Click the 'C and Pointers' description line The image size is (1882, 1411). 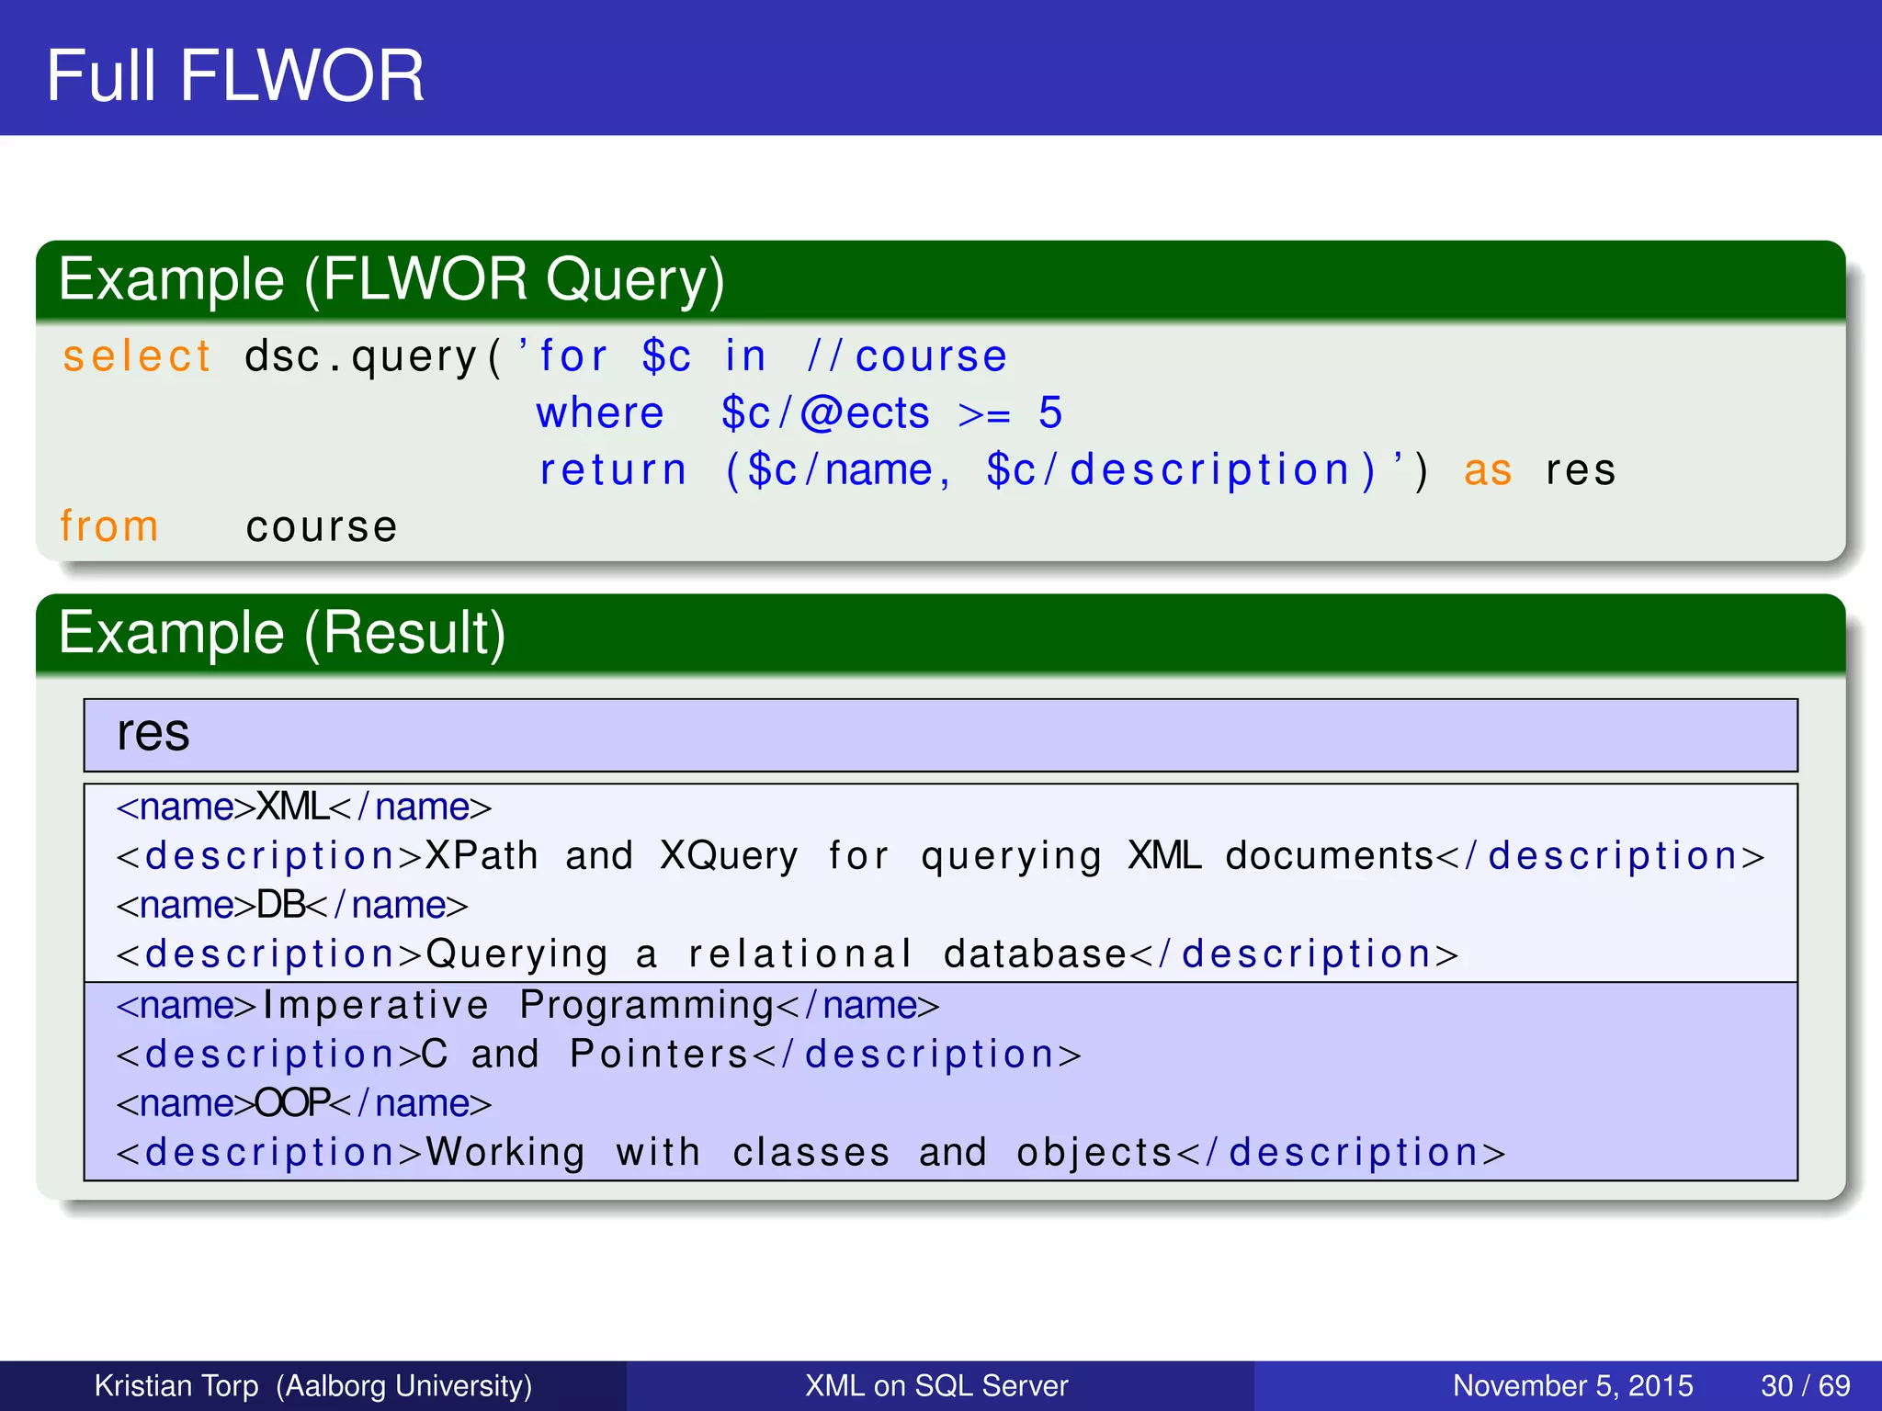coord(599,1055)
